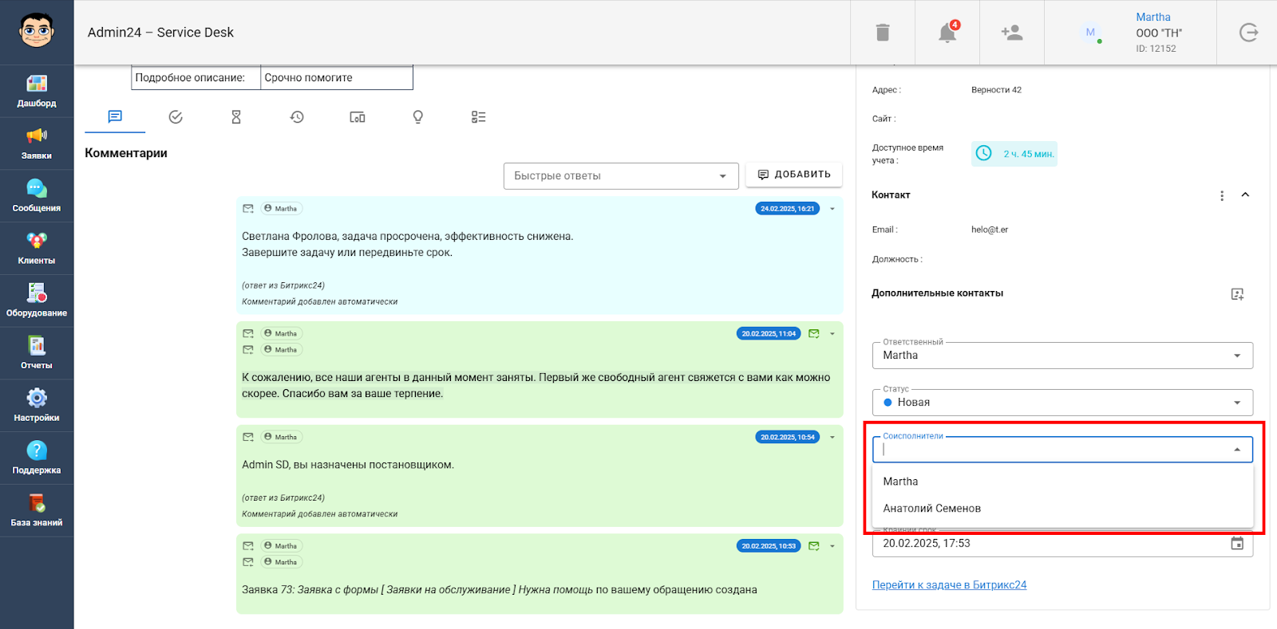Viewport: 1277px width, 629px height.
Task: Select Martha in co-executors list
Action: (x=900, y=482)
